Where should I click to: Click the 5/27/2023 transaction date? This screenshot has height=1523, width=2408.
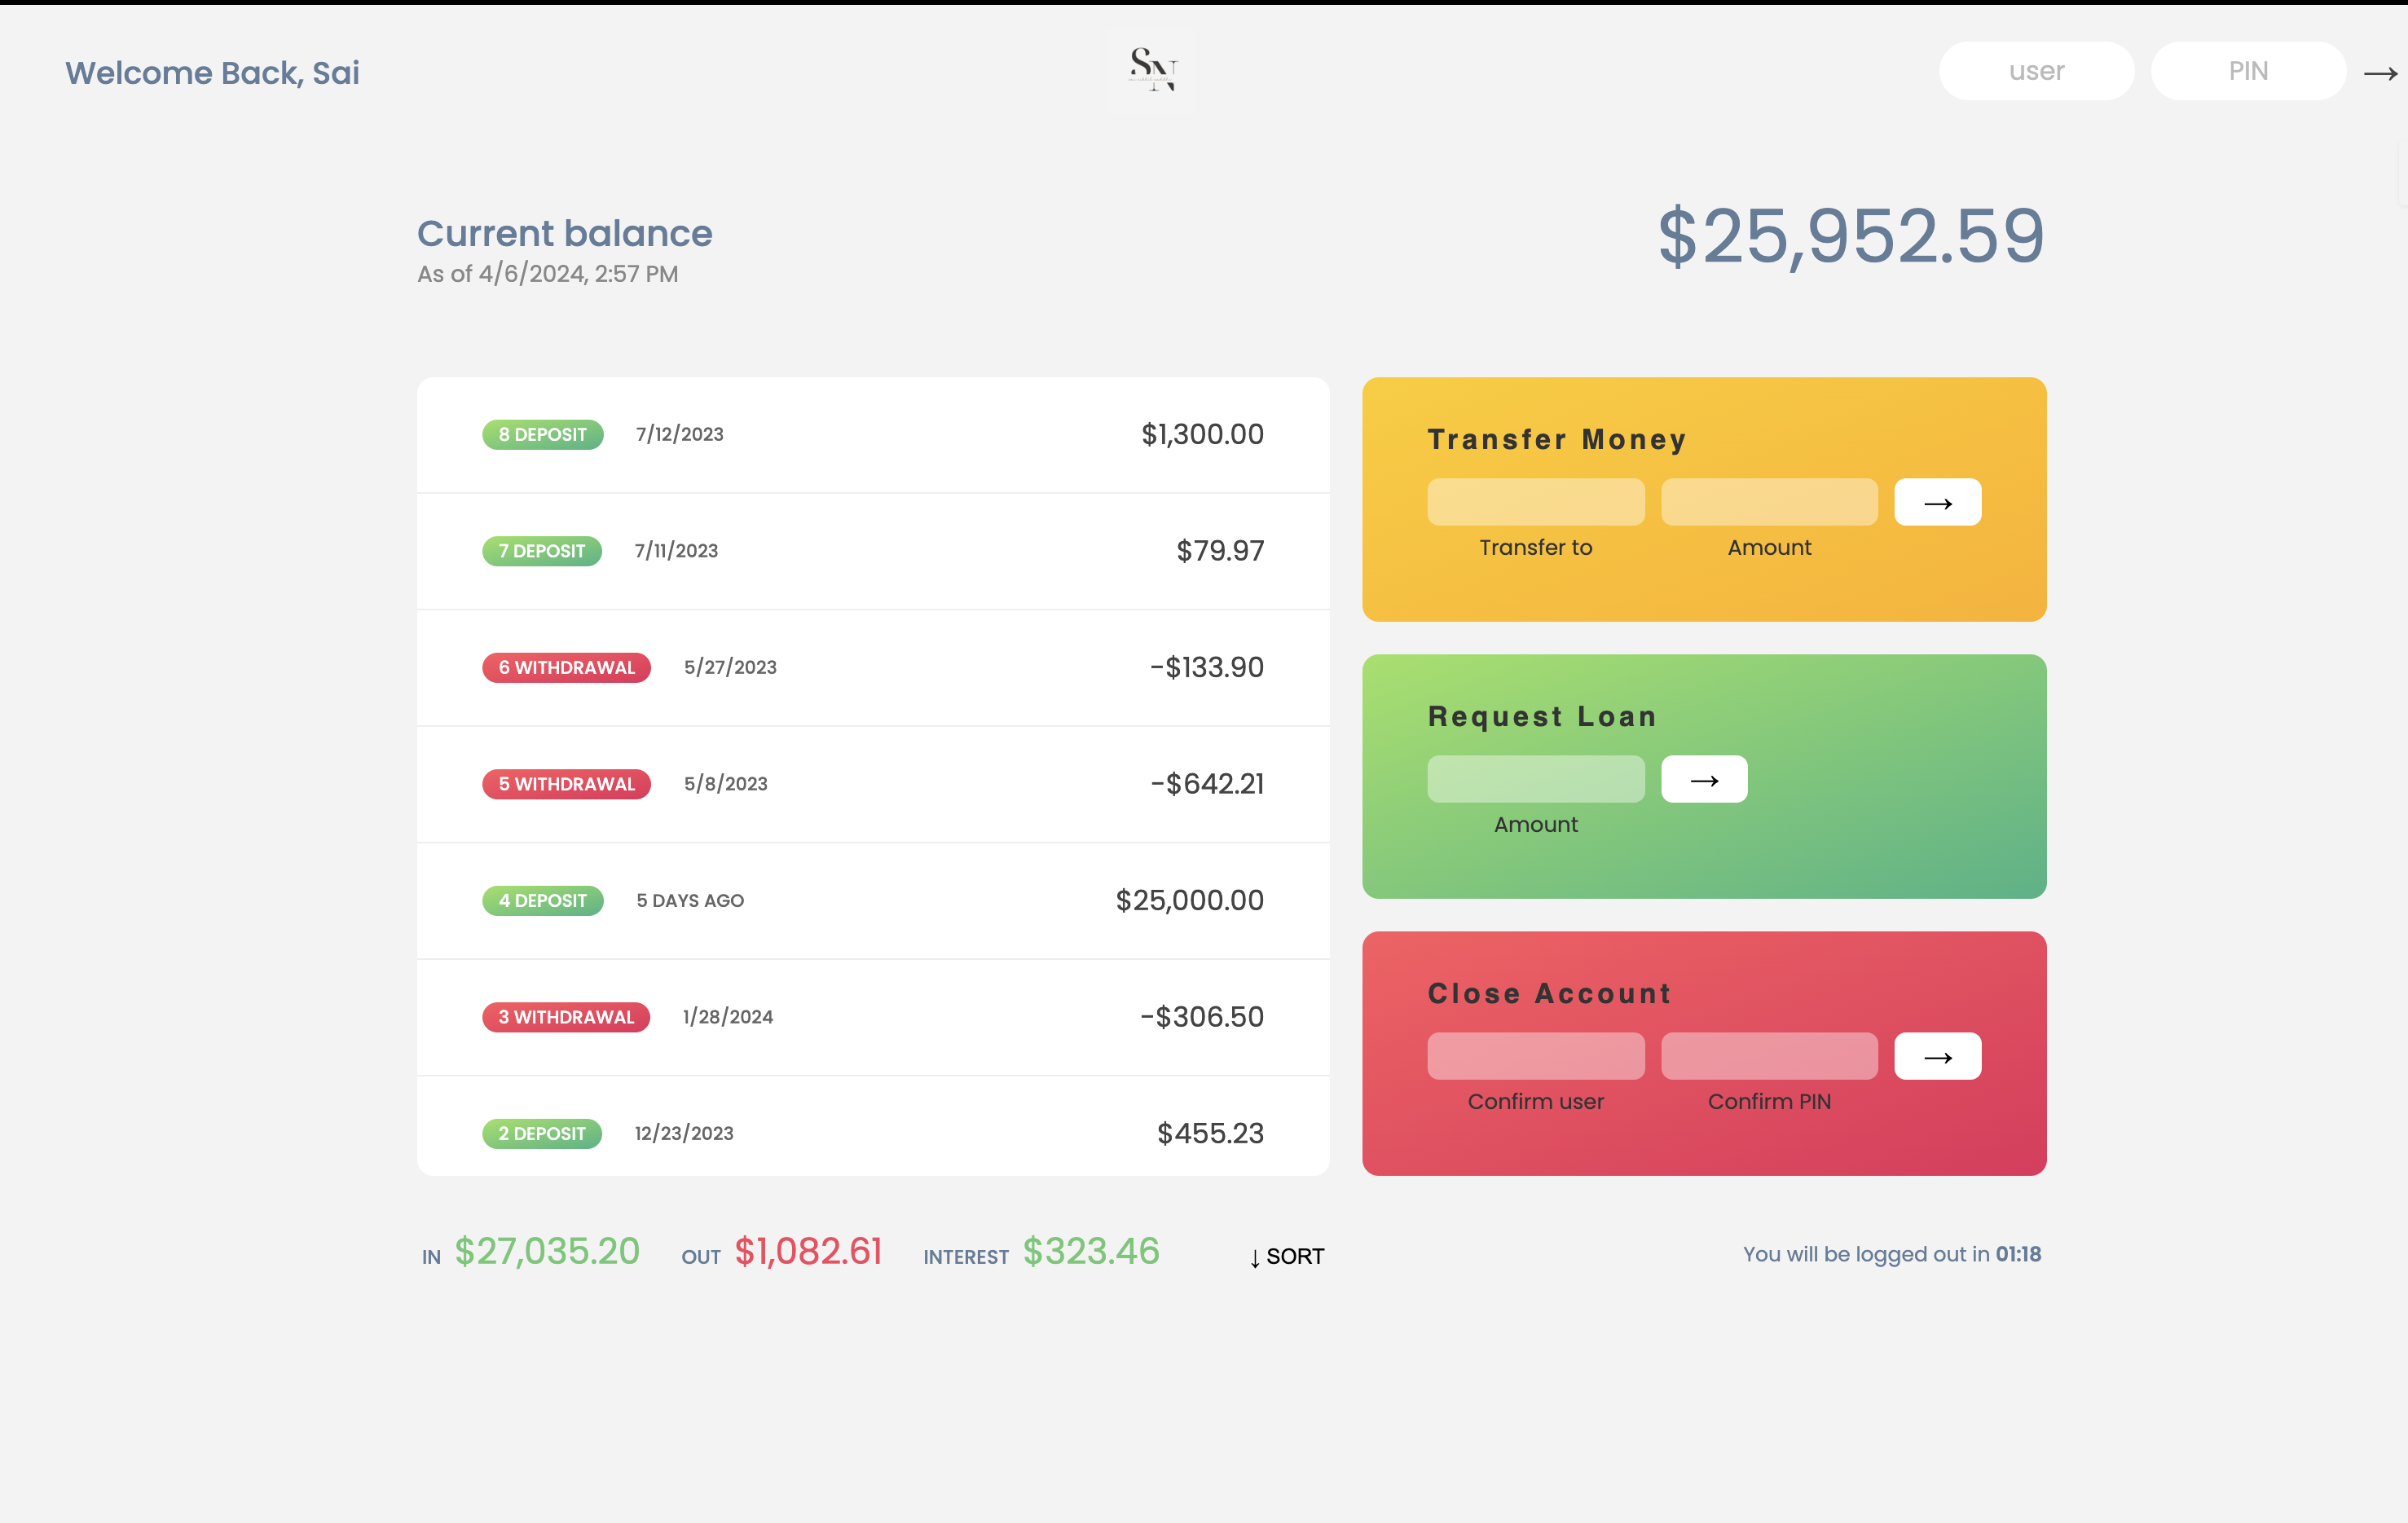tap(730, 667)
